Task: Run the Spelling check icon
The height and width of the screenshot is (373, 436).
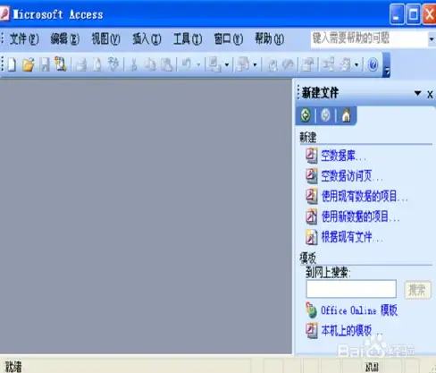Action: coord(113,64)
